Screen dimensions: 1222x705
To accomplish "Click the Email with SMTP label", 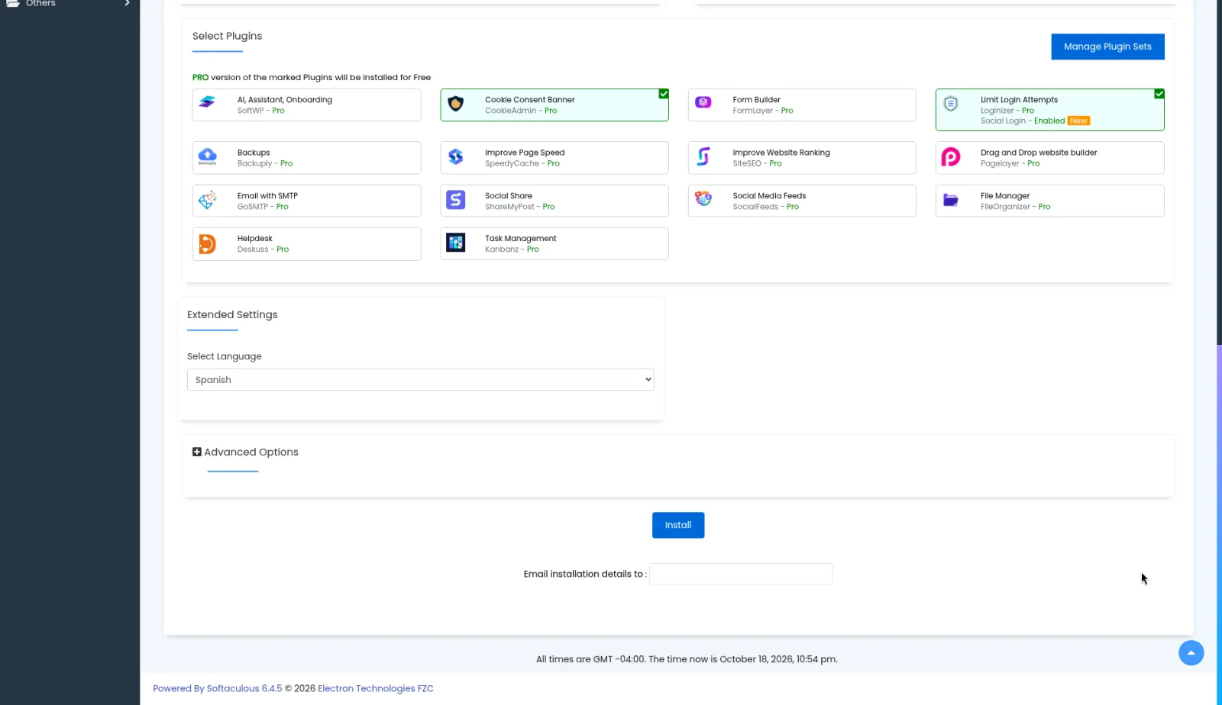I will [267, 196].
